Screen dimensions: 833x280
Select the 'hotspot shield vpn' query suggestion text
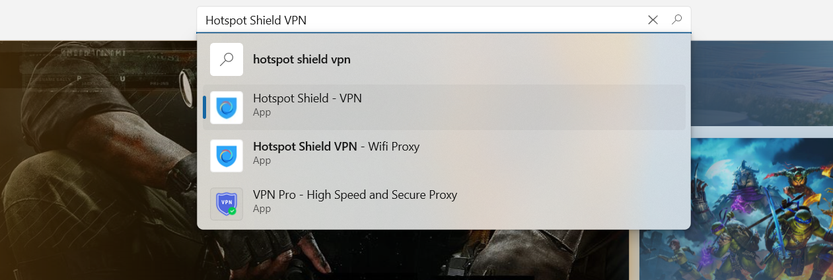302,59
